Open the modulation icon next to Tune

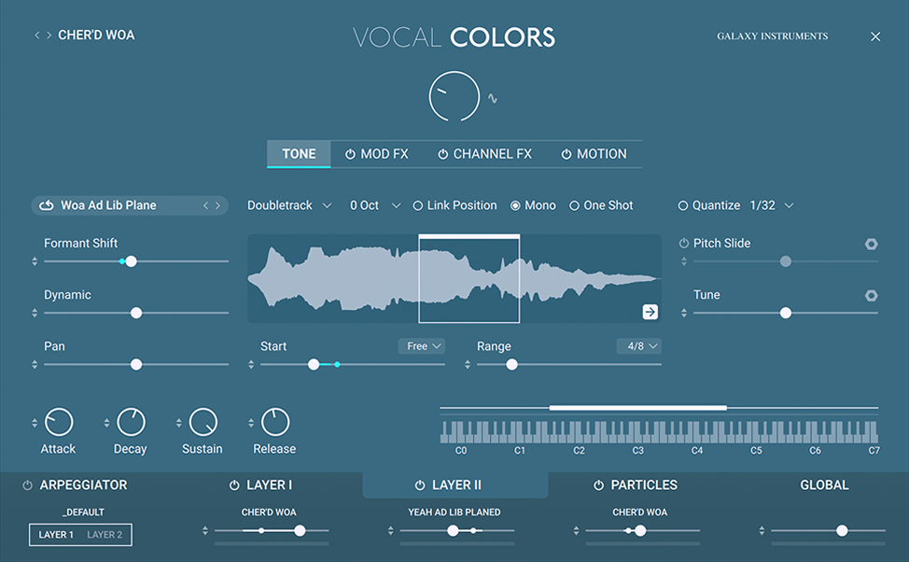[x=871, y=295]
